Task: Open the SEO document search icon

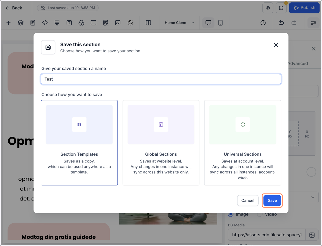Action: 106,23
